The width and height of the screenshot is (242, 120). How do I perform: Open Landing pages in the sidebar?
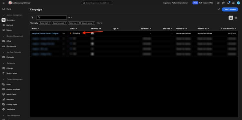coord(12,104)
